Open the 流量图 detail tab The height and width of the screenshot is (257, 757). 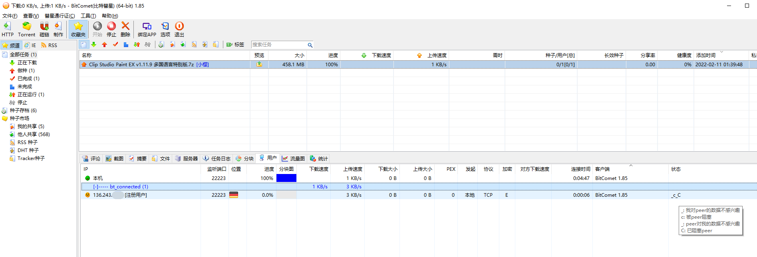[293, 158]
